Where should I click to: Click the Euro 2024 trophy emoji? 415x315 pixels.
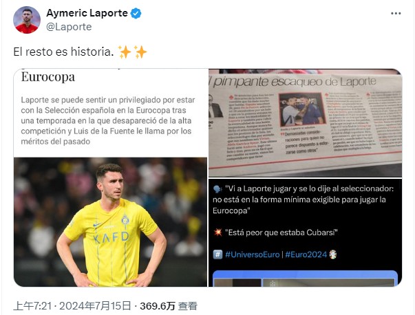[332, 254]
